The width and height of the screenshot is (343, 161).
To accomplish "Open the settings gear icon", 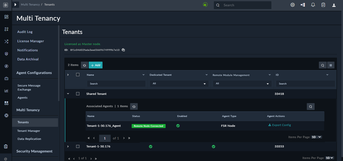I will point(292,5).
